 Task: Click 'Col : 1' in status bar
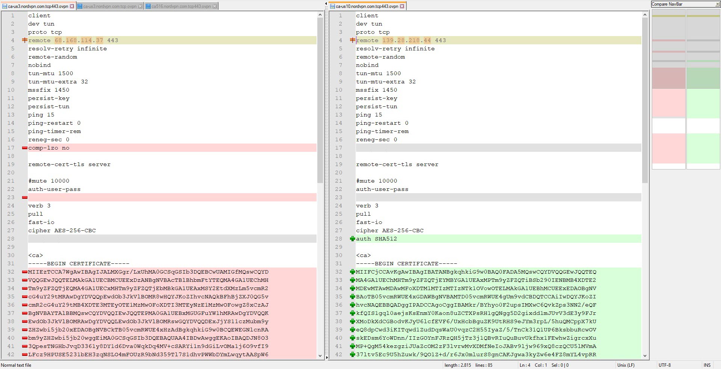pos(541,365)
